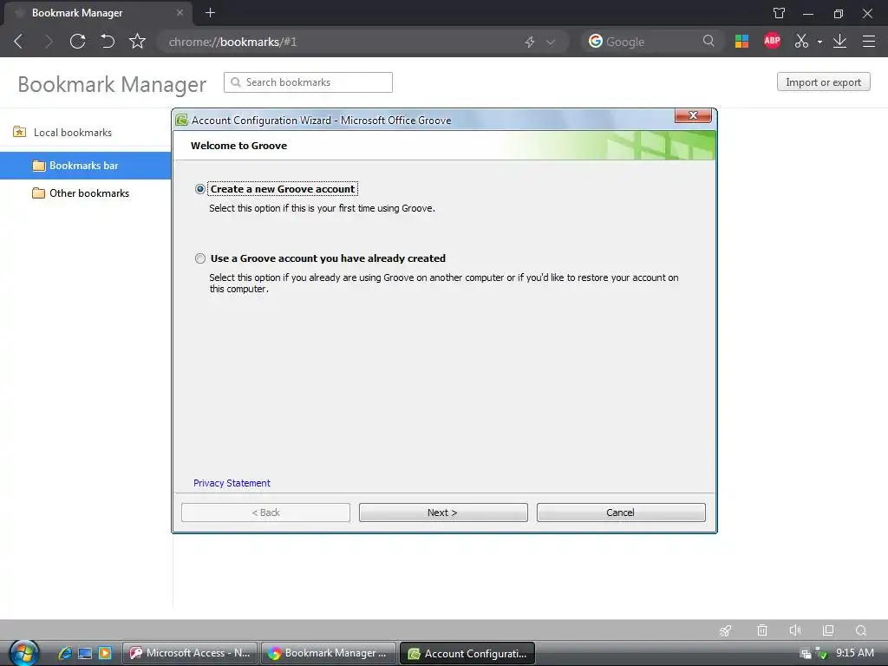Viewport: 888px width, 666px height.
Task: Launch media player from quick launch
Action: point(105,653)
